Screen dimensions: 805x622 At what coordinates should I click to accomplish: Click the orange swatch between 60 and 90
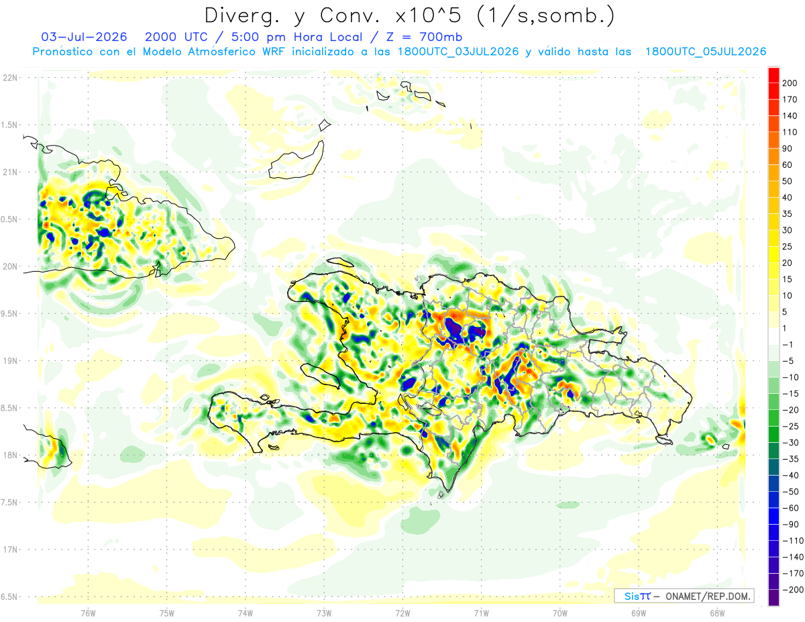[x=773, y=157]
